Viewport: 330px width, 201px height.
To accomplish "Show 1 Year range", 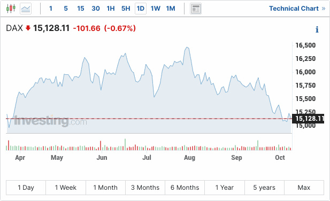I will (225, 188).
